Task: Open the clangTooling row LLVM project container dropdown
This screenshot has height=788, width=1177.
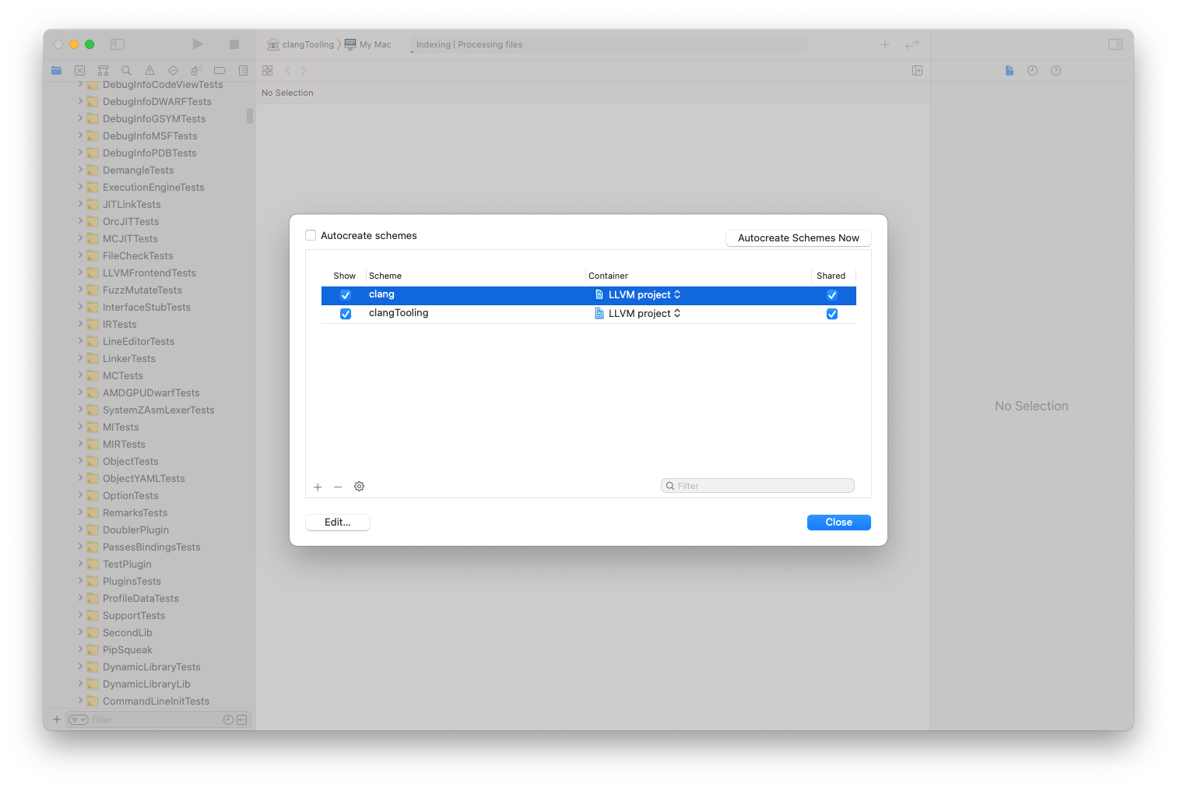Action: point(638,313)
